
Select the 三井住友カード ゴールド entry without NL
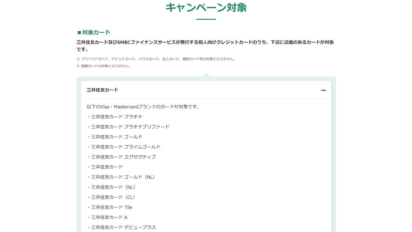point(115,137)
